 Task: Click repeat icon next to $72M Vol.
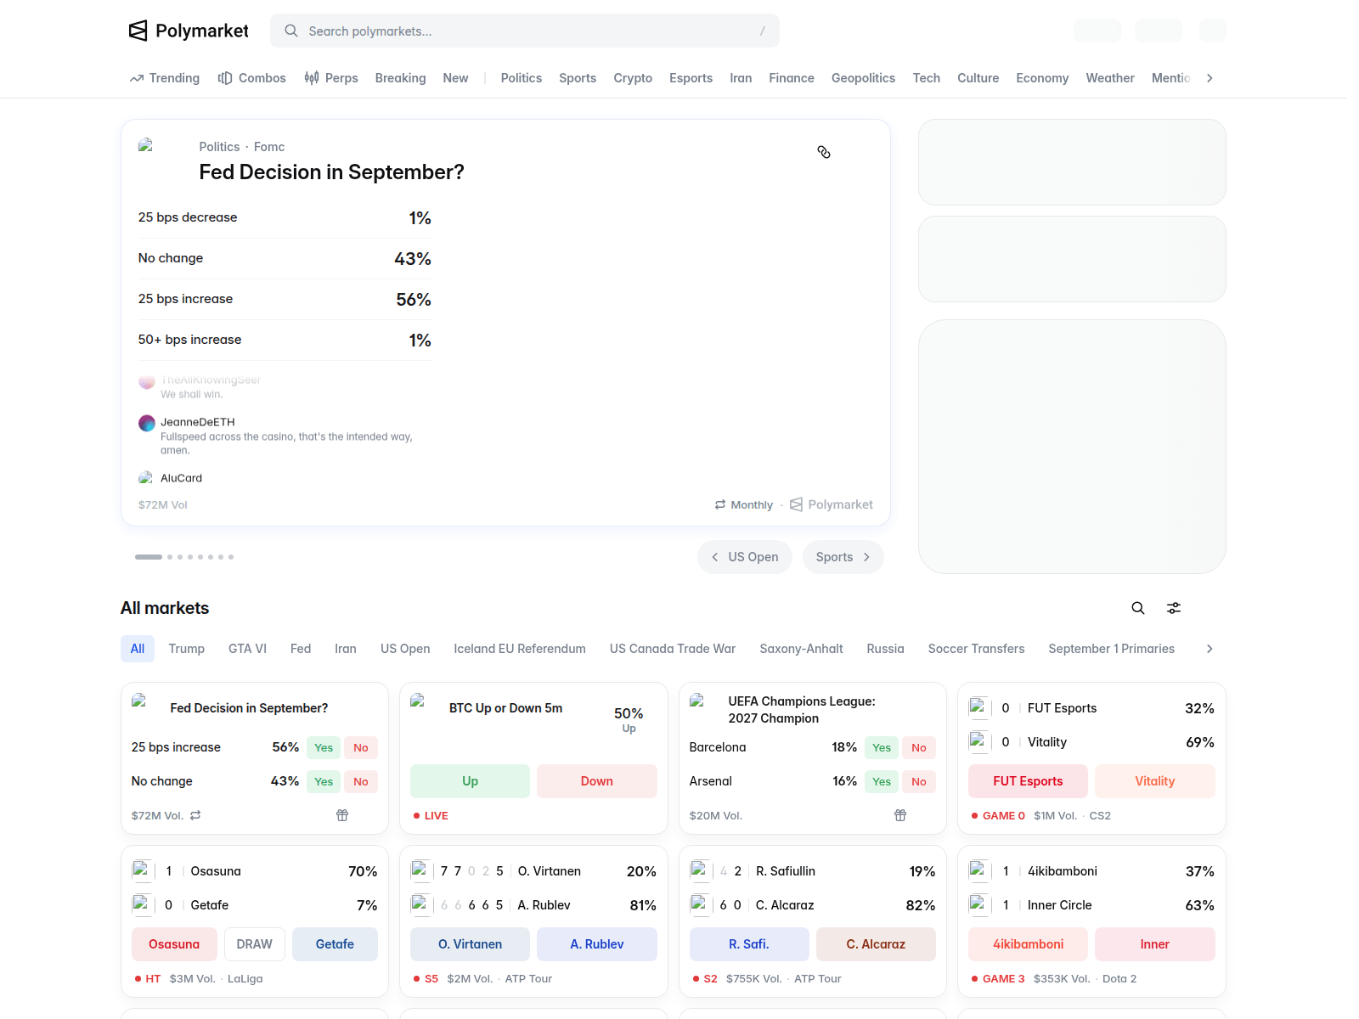tap(195, 815)
